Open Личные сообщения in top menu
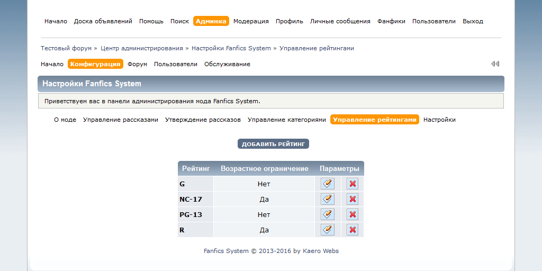 tap(340, 21)
